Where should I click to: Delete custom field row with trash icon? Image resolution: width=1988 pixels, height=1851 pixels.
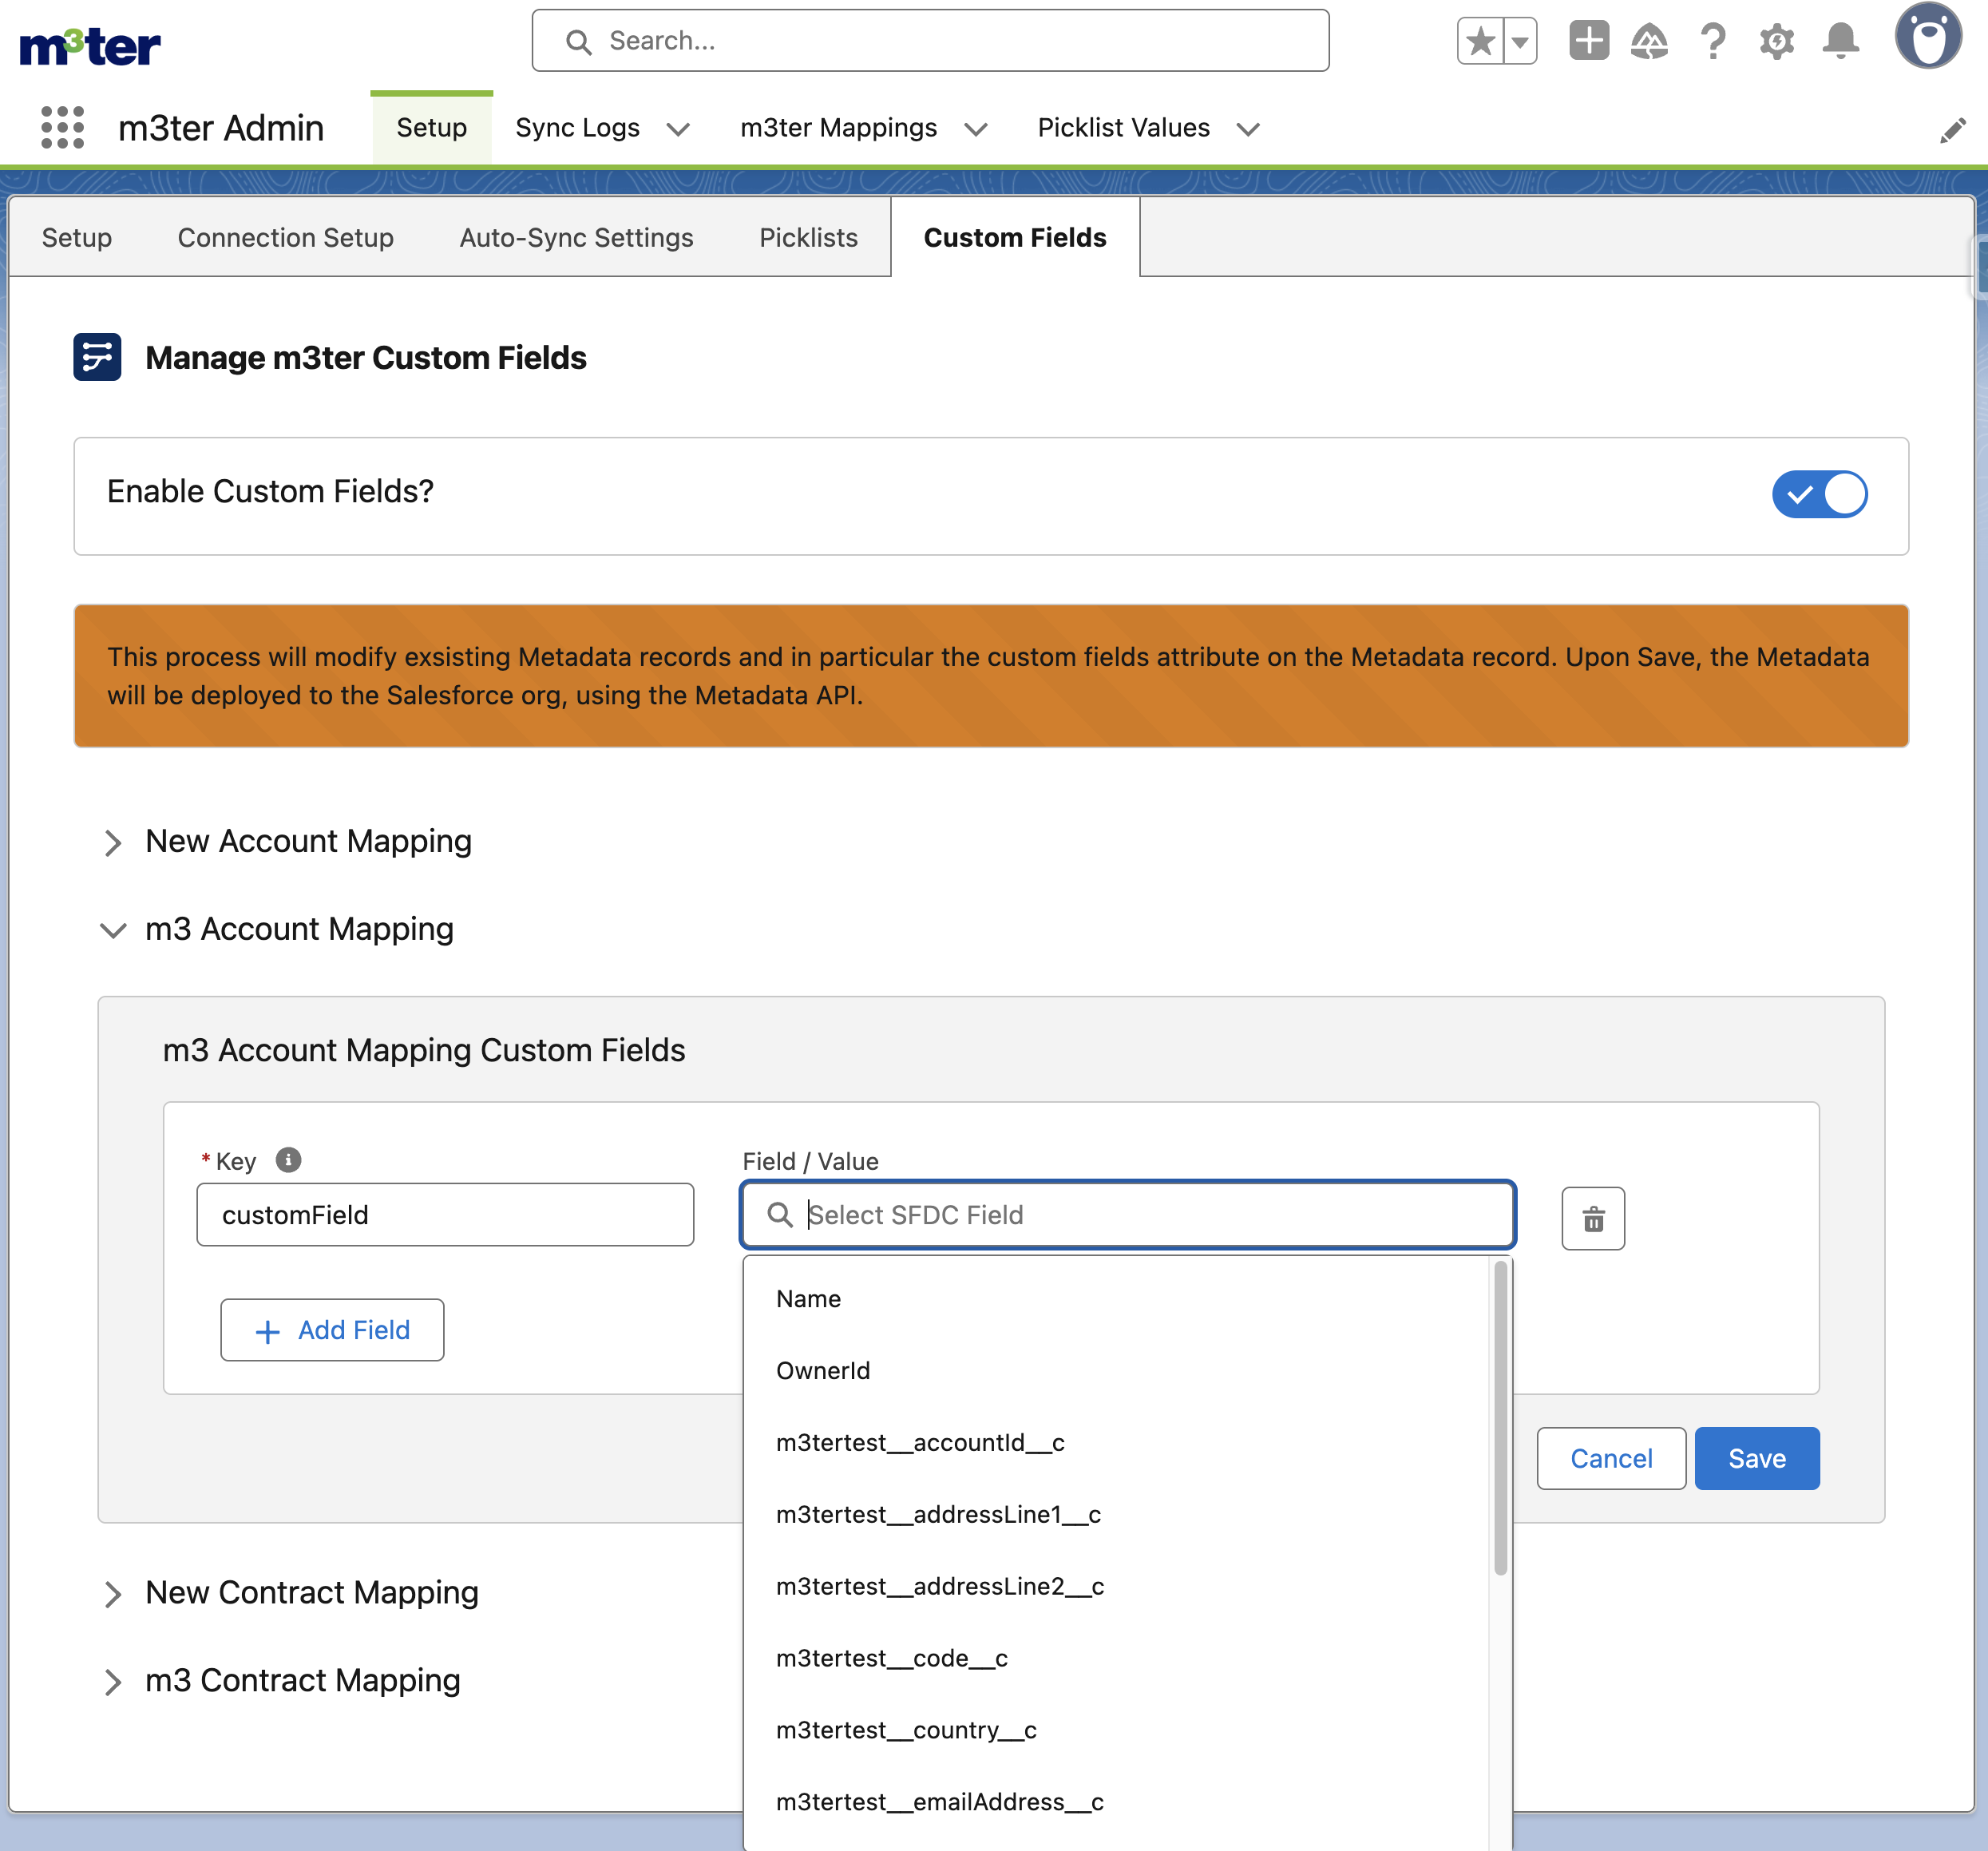[1593, 1218]
